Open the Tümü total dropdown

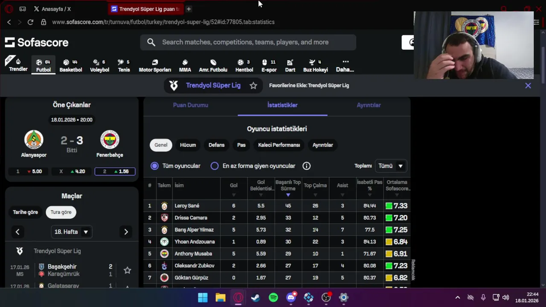(391, 166)
